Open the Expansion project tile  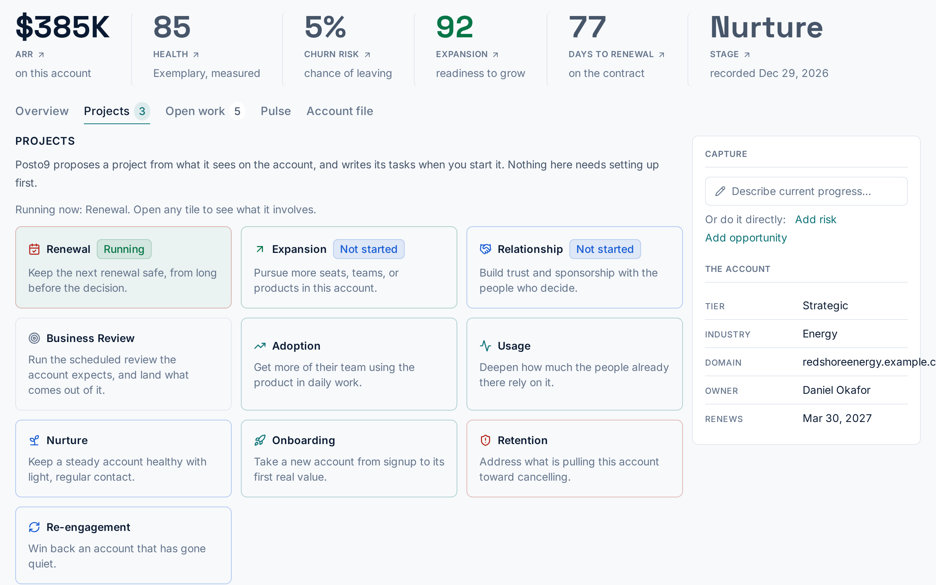[x=349, y=267]
